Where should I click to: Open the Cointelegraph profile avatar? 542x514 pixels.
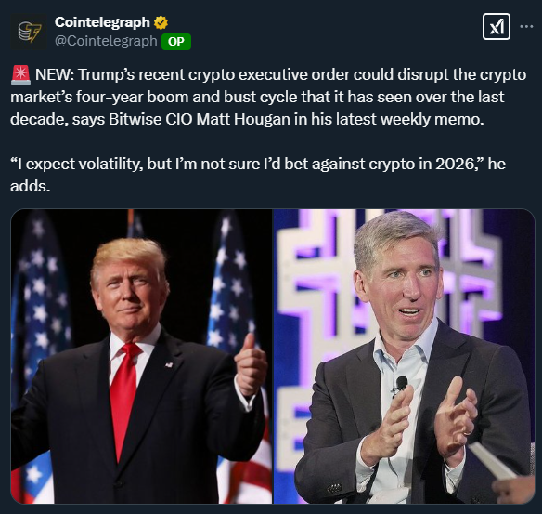click(x=29, y=32)
